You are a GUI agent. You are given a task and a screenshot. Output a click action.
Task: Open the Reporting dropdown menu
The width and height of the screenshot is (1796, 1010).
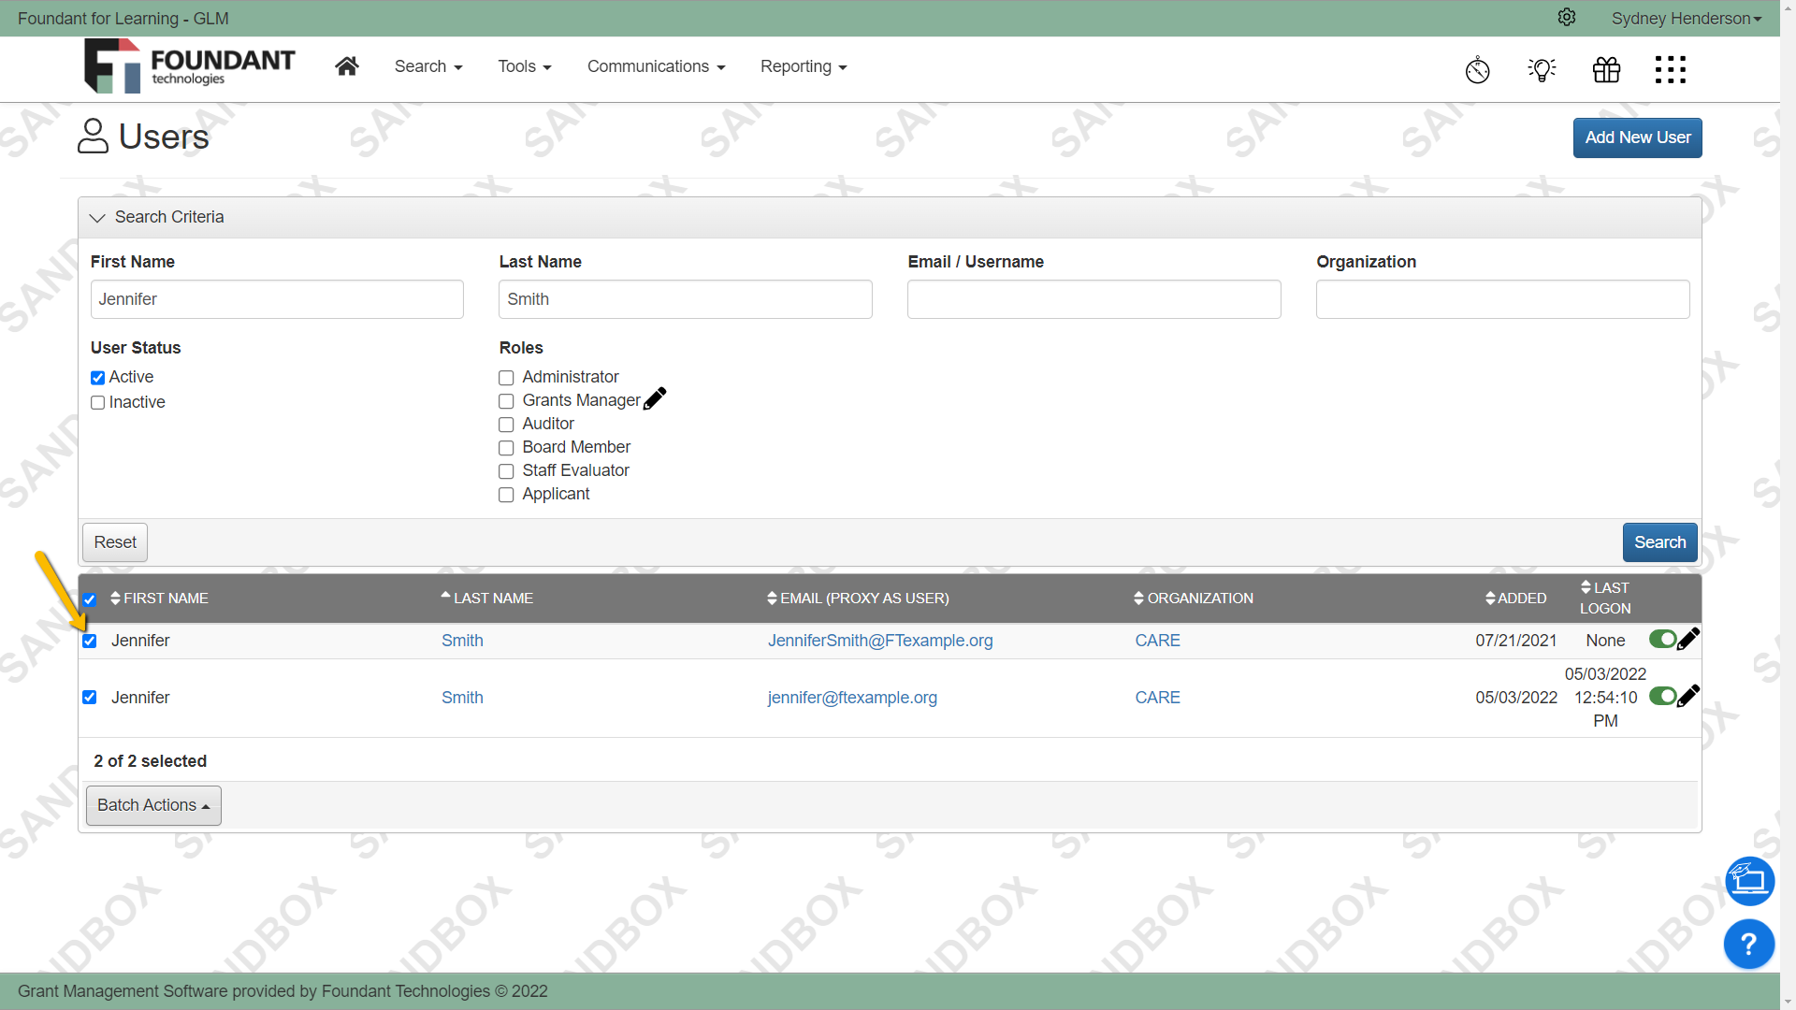(804, 66)
